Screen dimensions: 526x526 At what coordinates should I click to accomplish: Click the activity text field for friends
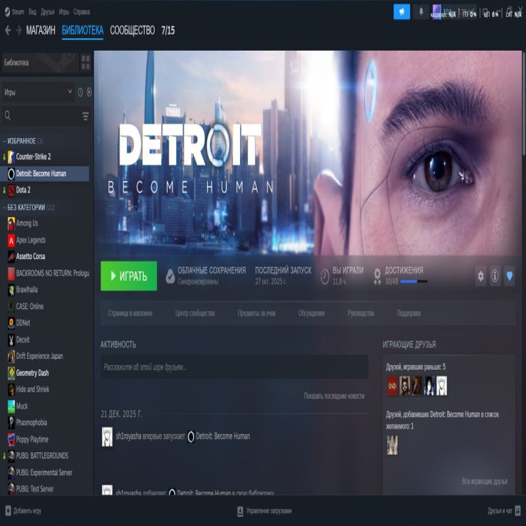(x=234, y=368)
